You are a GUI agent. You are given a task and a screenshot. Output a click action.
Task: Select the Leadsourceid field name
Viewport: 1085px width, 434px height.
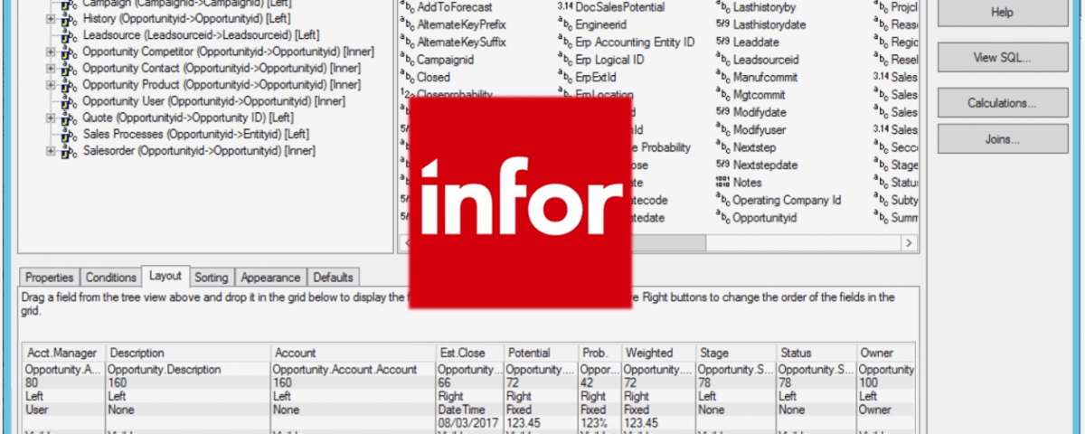766,60
